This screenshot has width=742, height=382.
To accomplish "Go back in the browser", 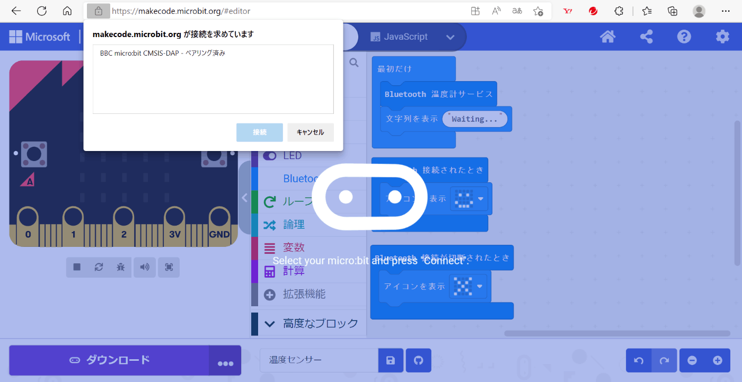I will point(16,11).
